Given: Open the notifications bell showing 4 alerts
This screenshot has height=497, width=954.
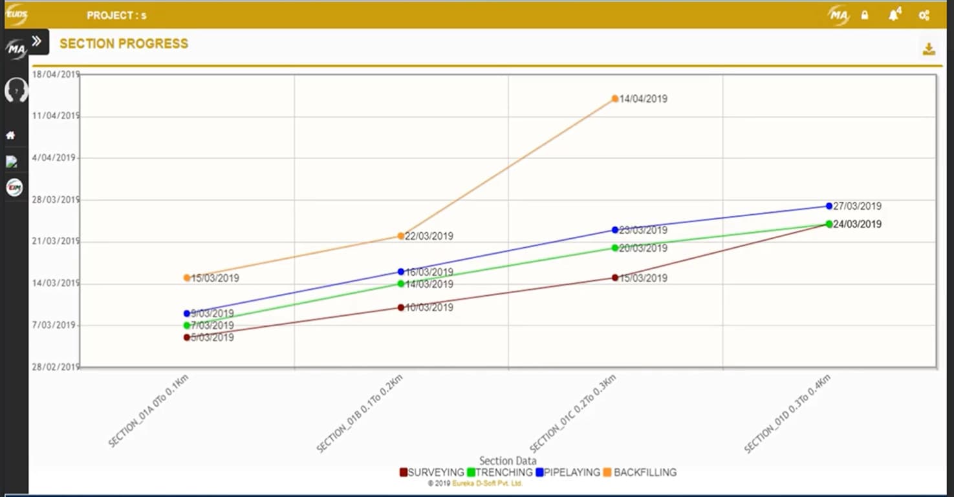Looking at the screenshot, I should pyautogui.click(x=893, y=15).
